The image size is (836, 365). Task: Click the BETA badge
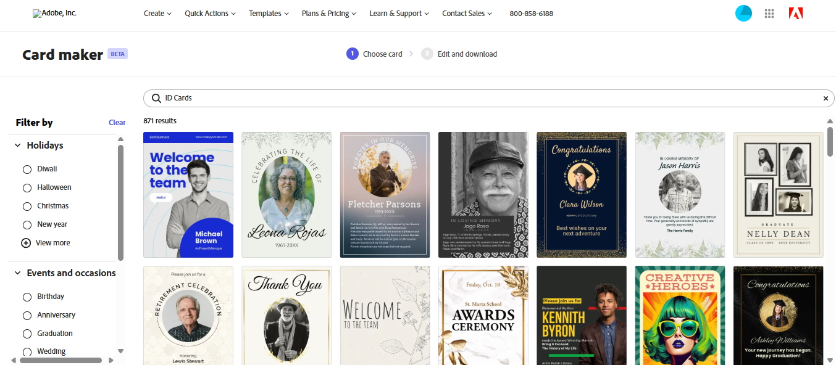(x=117, y=54)
